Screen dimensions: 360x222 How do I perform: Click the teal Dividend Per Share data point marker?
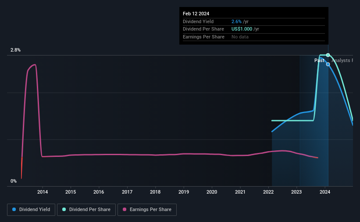328,55
